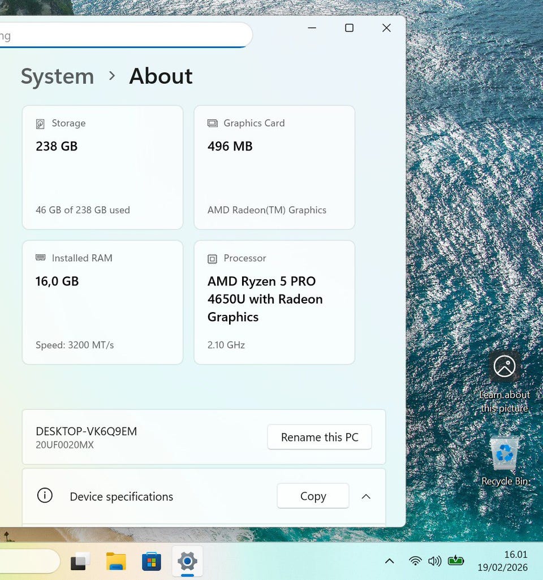
Task: Open File Explorer from the taskbar
Action: click(x=116, y=561)
